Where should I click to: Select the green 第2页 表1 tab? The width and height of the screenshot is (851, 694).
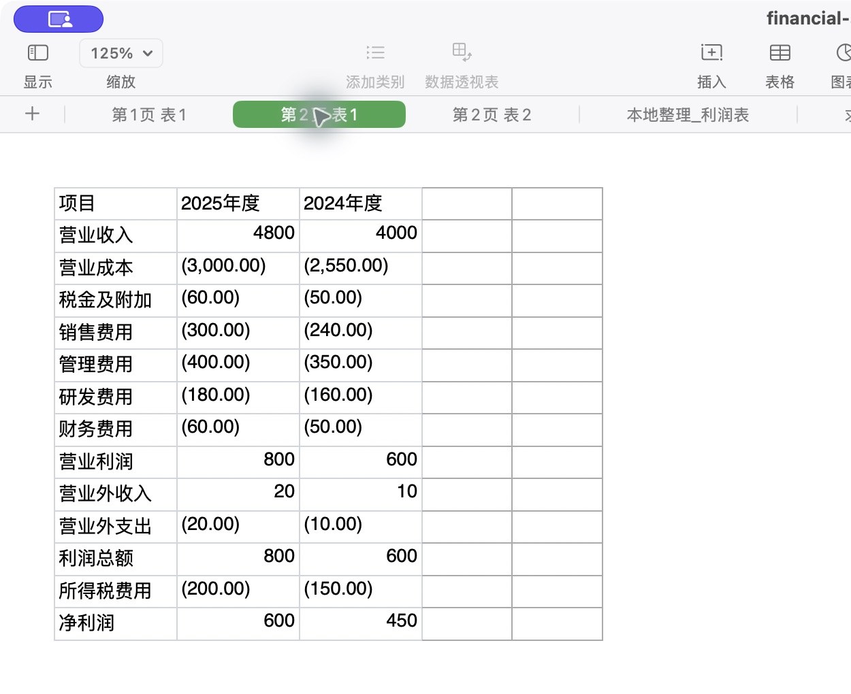point(319,114)
